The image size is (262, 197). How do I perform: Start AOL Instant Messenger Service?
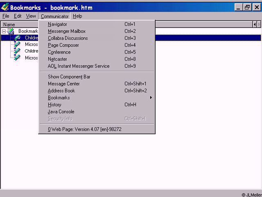pos(97,66)
